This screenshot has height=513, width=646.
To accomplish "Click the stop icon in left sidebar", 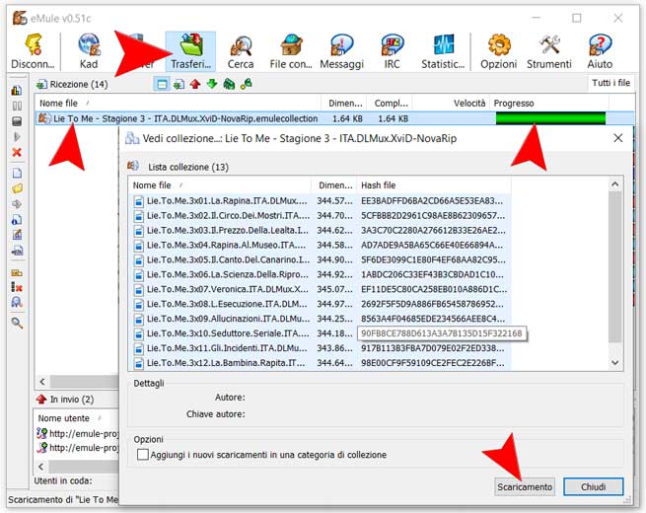I will pyautogui.click(x=17, y=121).
